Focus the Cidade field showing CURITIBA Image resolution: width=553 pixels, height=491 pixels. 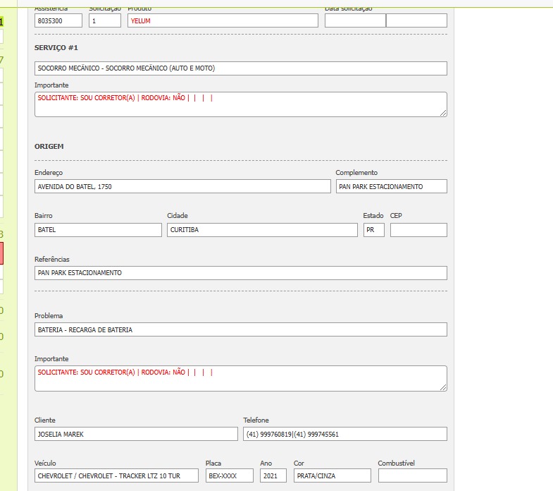(x=262, y=230)
